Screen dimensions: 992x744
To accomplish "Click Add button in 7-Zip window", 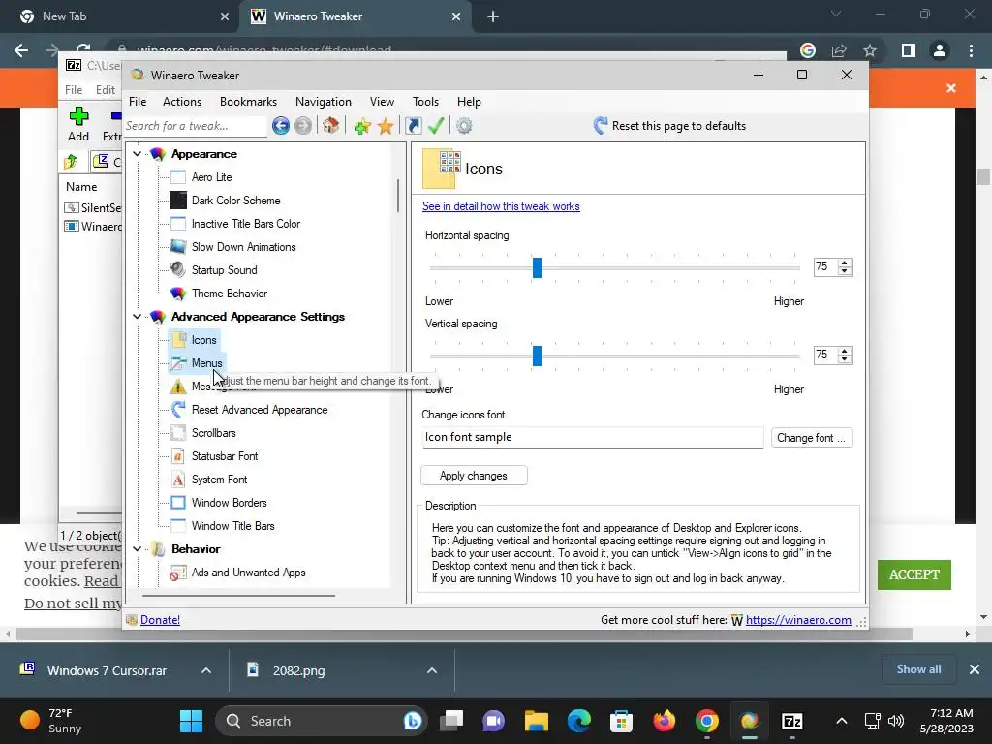I will click(78, 124).
